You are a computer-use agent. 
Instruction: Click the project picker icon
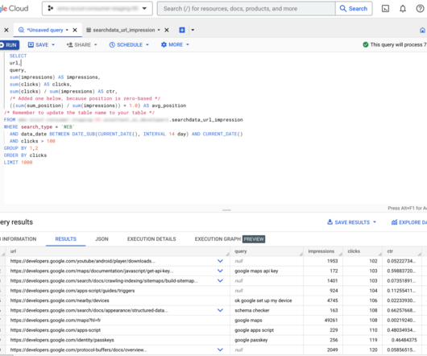51,8
